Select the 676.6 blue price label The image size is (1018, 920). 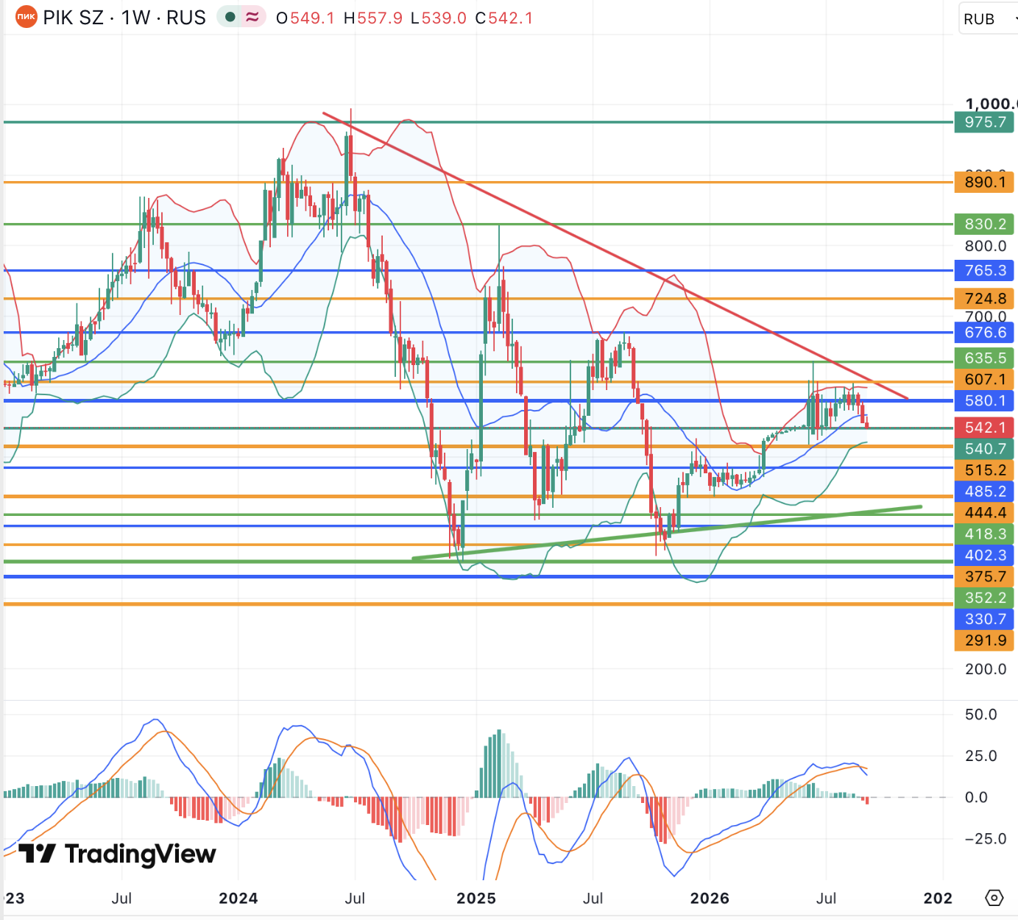click(984, 332)
